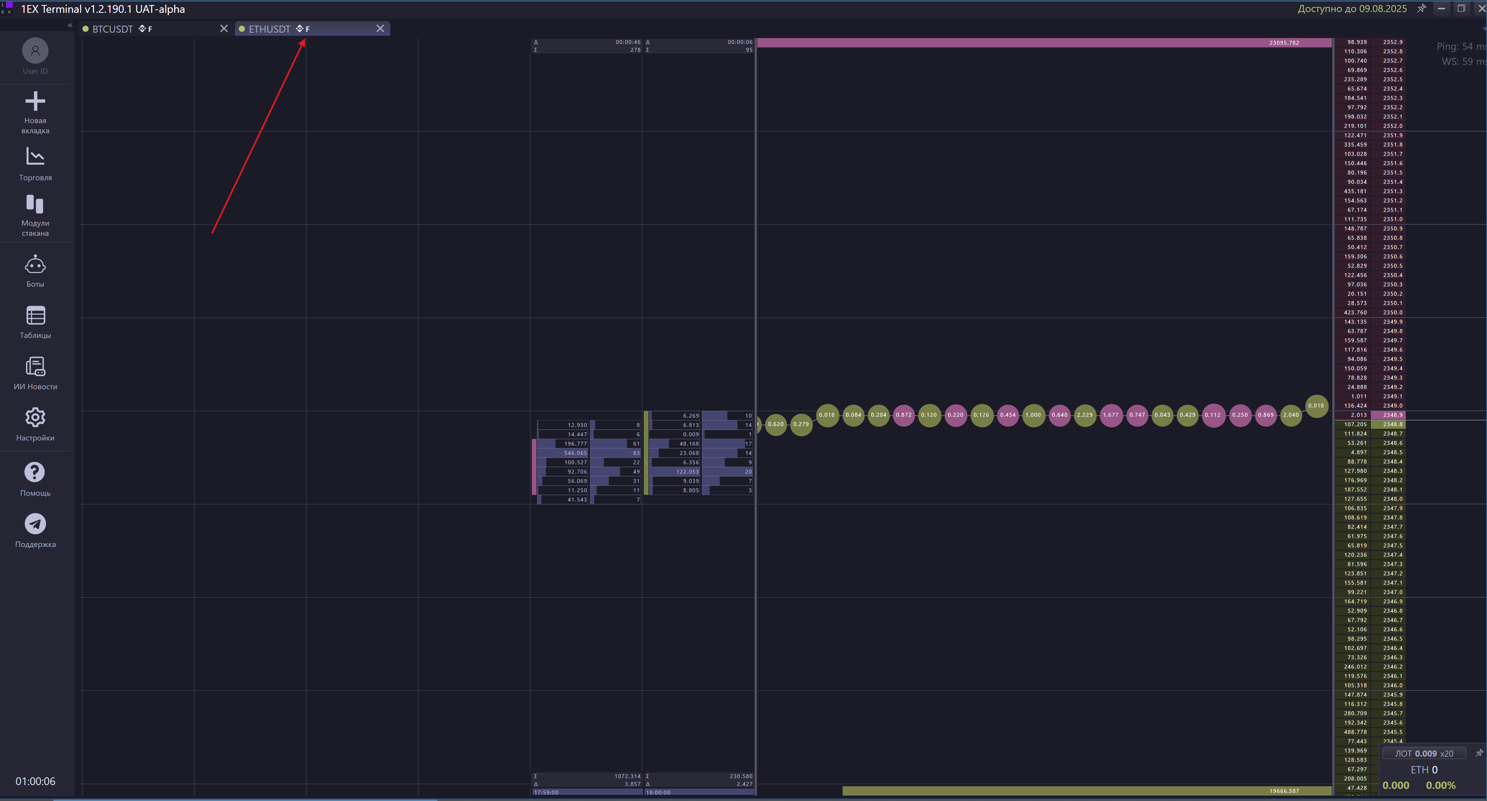1487x801 pixels.
Task: Close the BTCUSDT tab
Action: (224, 29)
